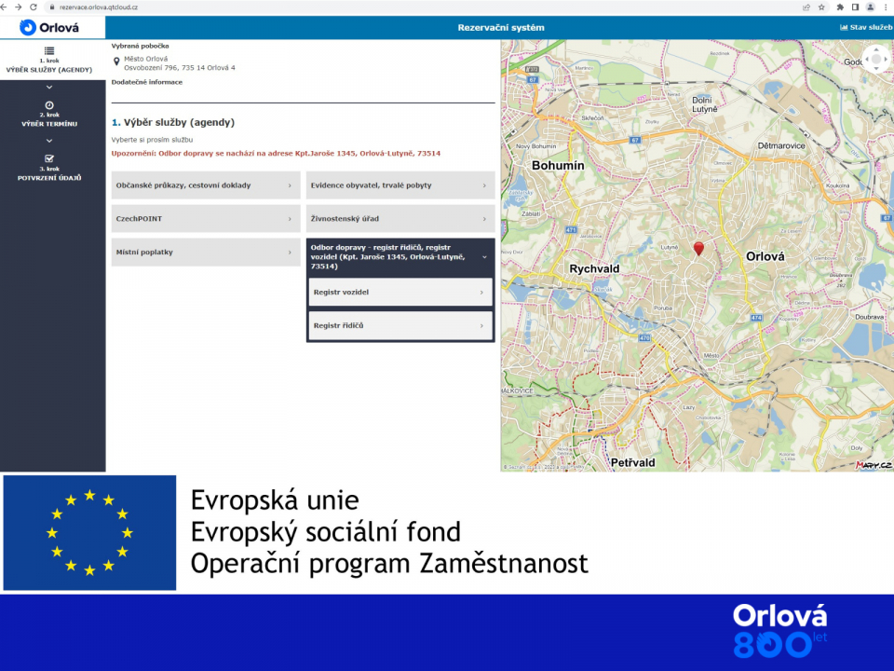The height and width of the screenshot is (671, 894).
Task: Click arrow on CzechPOINT row
Action: [290, 218]
